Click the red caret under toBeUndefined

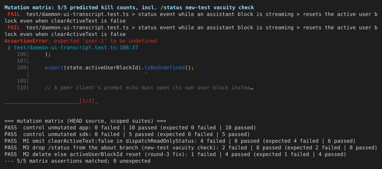(146, 73)
